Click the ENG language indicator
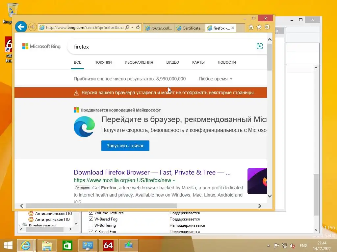337x252 pixels. tap(303, 246)
